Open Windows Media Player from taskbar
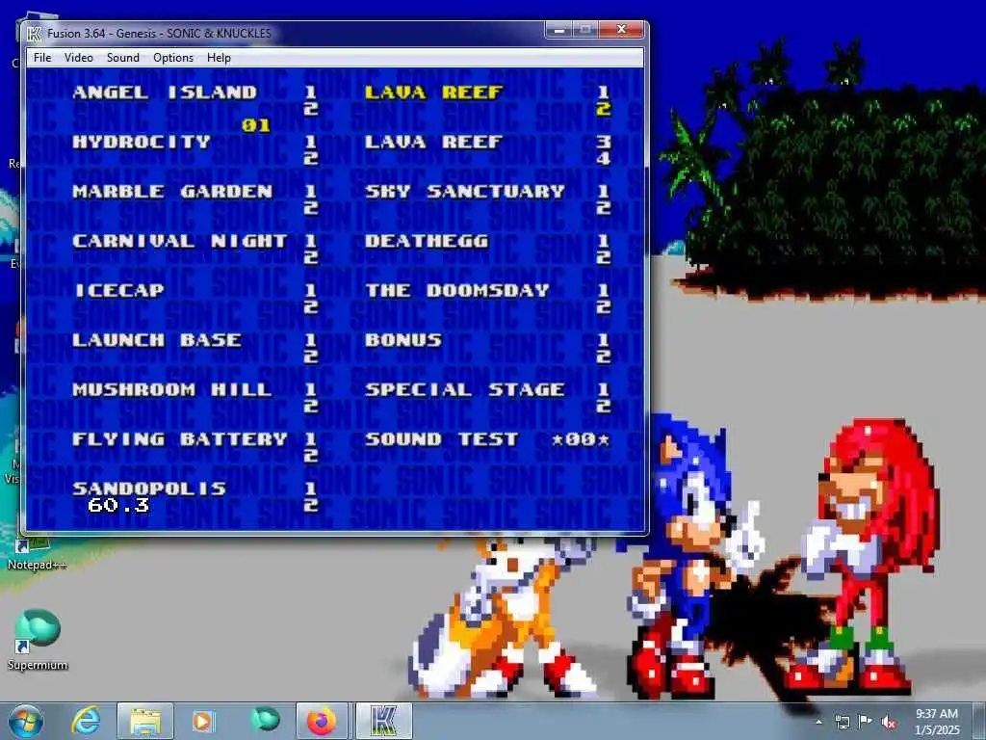The width and height of the screenshot is (986, 740). [x=203, y=721]
